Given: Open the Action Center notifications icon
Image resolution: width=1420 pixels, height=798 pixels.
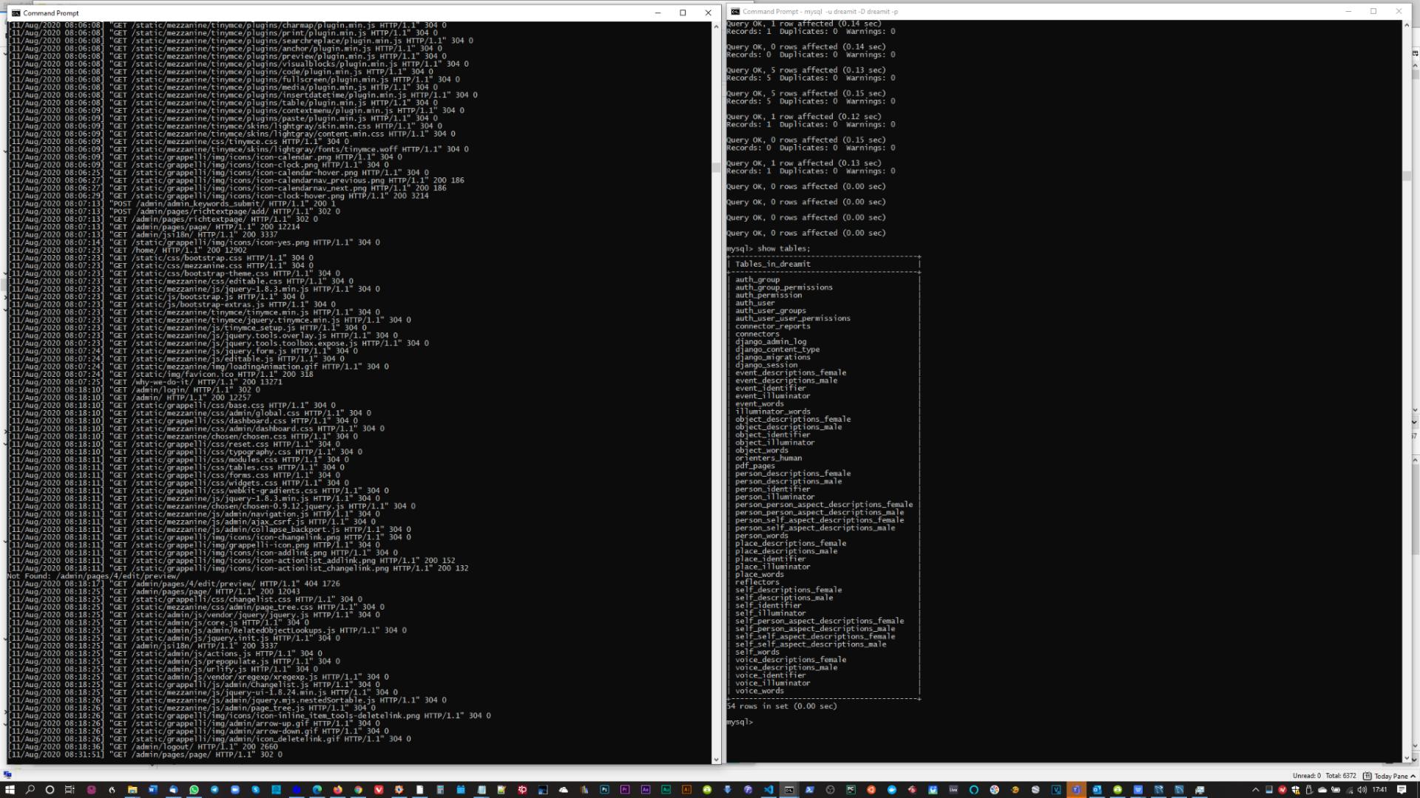Looking at the screenshot, I should (x=1402, y=789).
